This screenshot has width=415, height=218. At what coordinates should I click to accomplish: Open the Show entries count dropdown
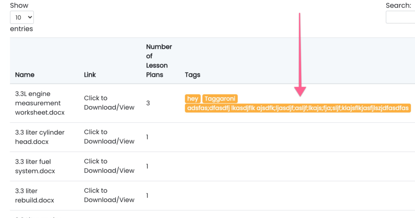[x=22, y=18]
